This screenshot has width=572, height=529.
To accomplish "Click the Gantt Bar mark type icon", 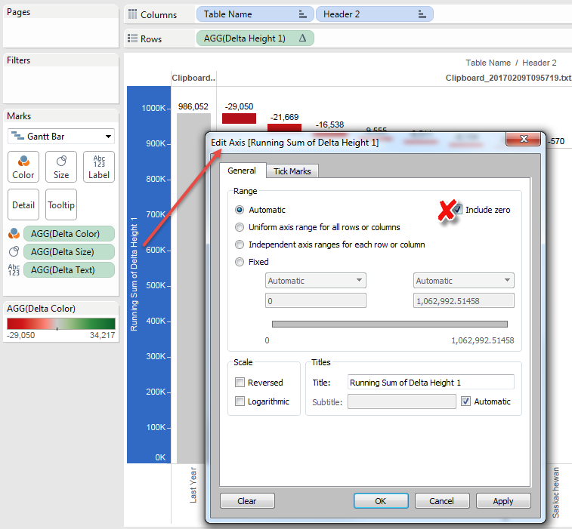I will pyautogui.click(x=17, y=137).
